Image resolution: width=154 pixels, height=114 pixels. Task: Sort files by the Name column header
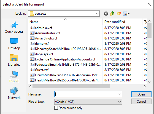click(x=65, y=22)
